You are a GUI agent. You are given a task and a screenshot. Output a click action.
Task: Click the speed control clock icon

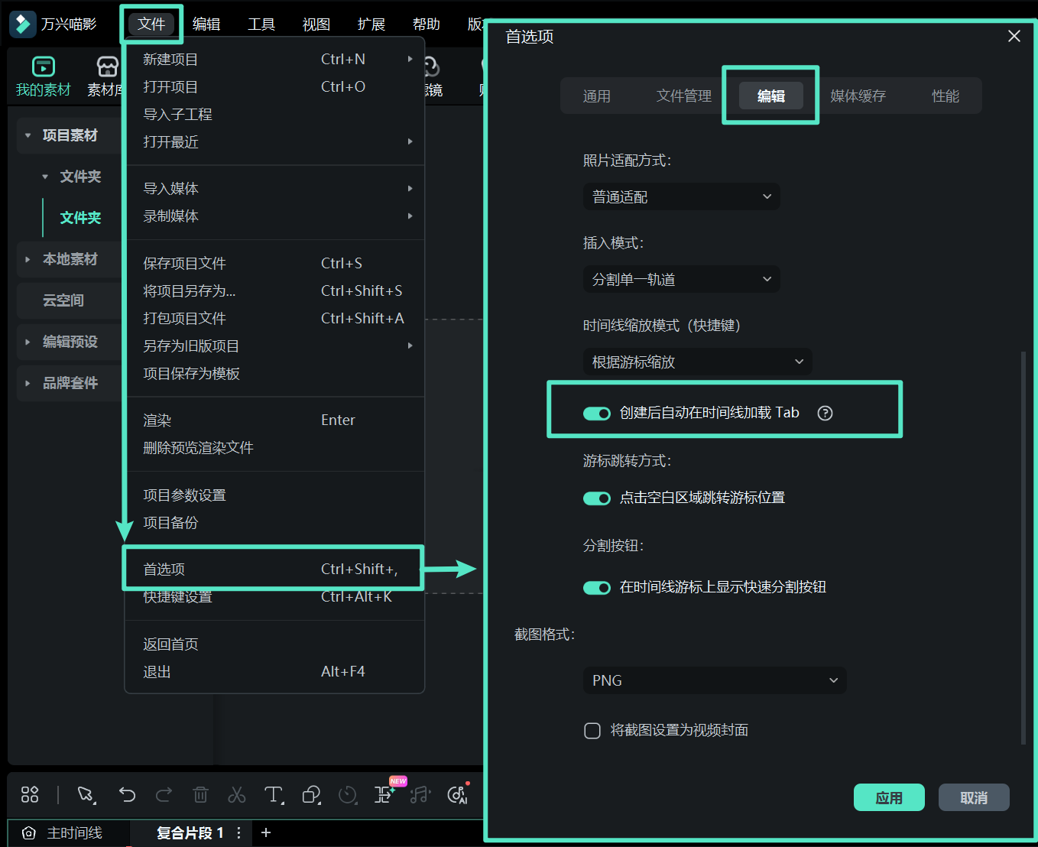click(x=348, y=795)
